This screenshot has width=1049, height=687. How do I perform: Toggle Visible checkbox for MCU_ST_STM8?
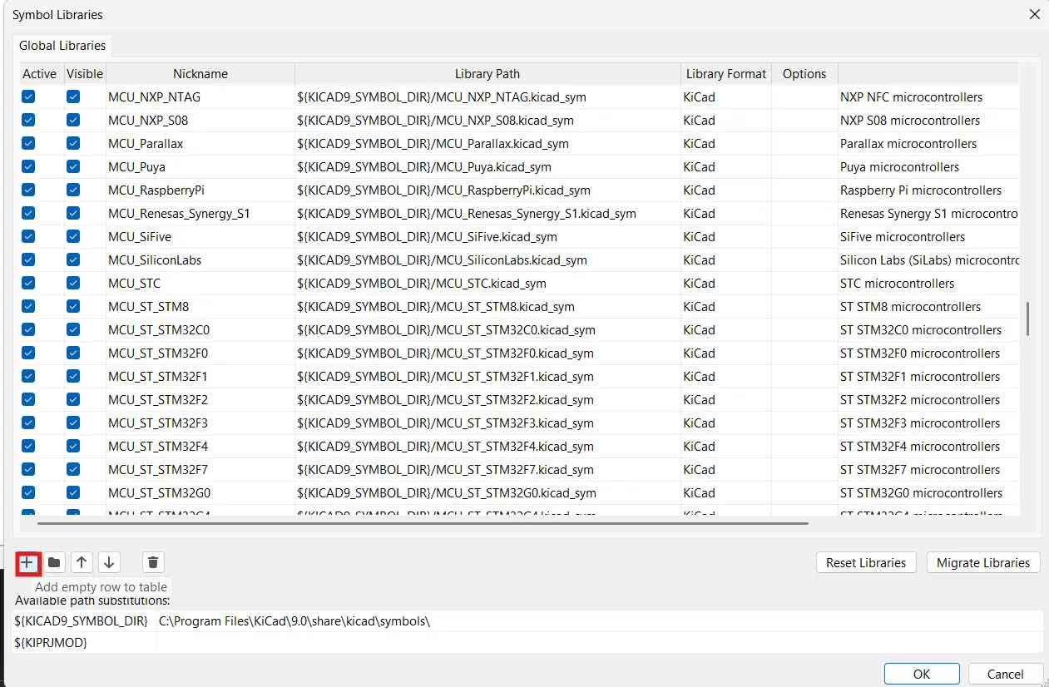tap(73, 306)
